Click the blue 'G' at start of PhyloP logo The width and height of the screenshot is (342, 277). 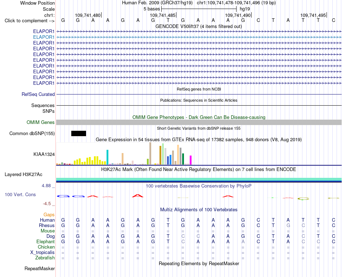63,196
